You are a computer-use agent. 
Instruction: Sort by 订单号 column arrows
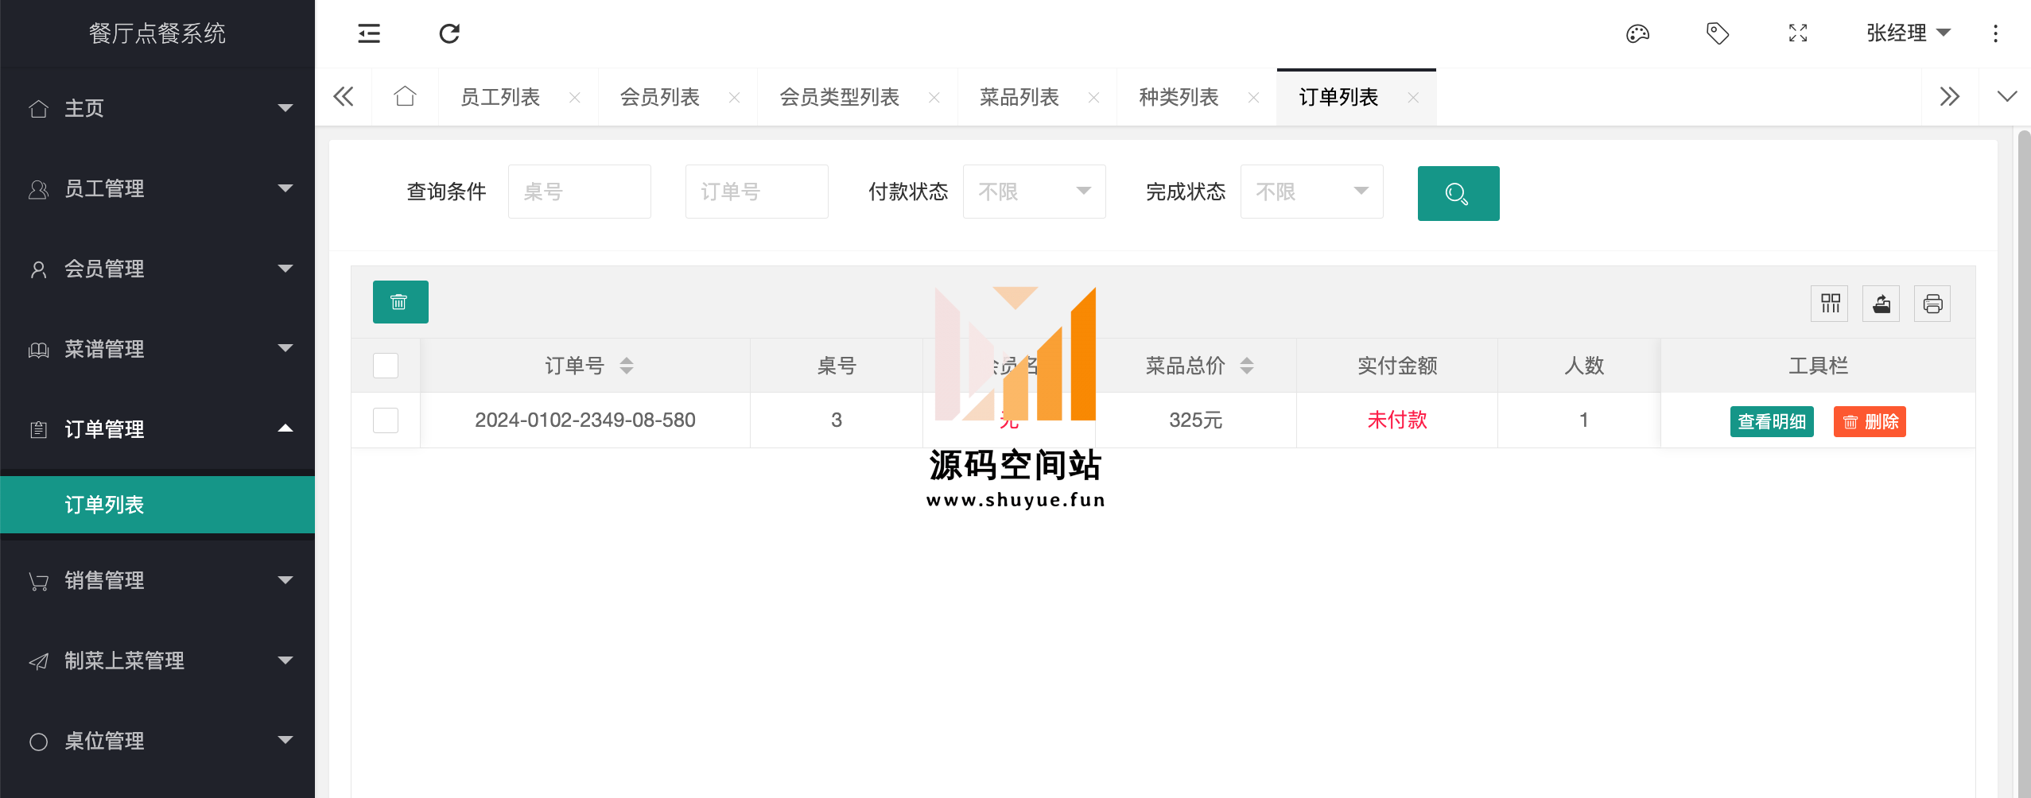[627, 366]
